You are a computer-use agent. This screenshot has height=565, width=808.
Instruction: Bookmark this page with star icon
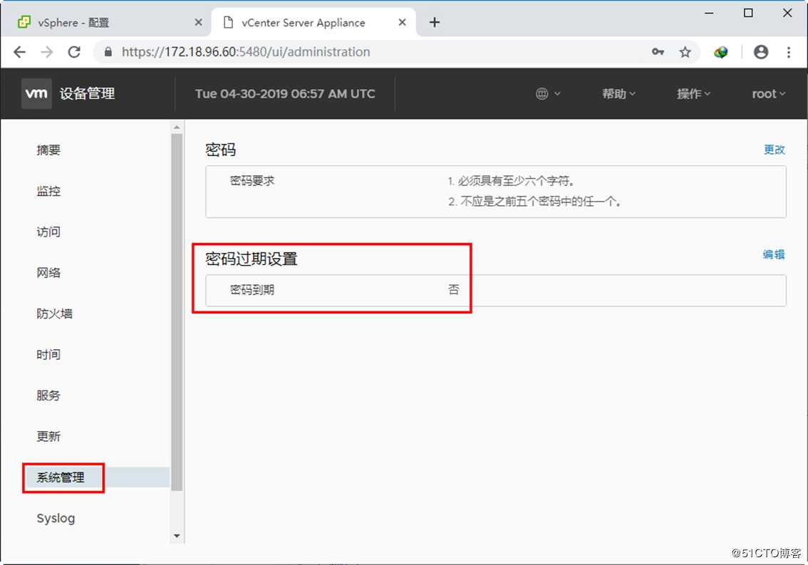coord(685,51)
